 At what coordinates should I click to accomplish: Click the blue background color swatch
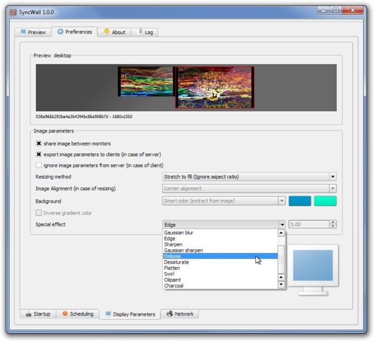coord(300,201)
